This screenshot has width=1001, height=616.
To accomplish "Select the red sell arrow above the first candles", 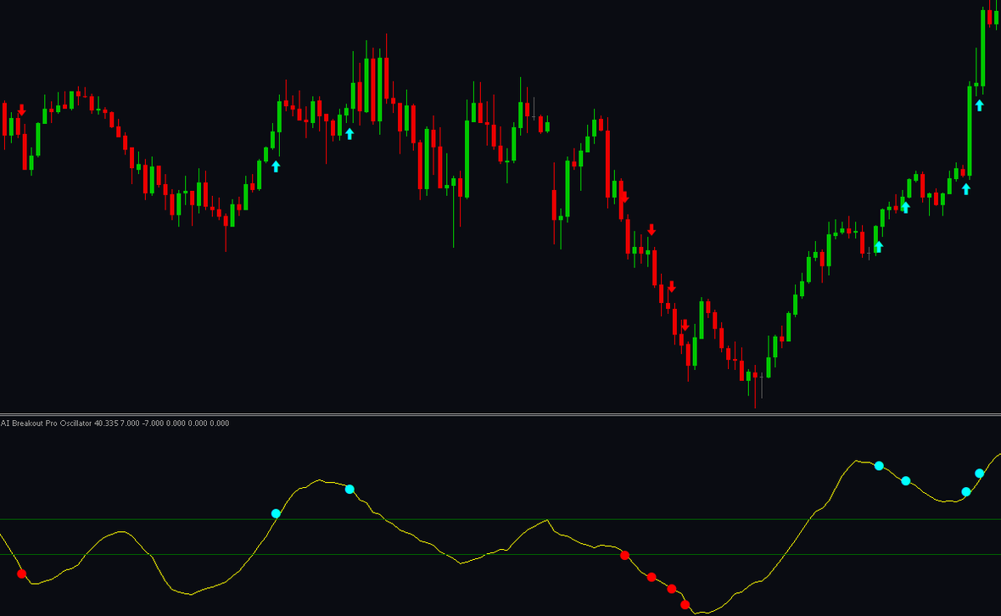I will (22, 110).
